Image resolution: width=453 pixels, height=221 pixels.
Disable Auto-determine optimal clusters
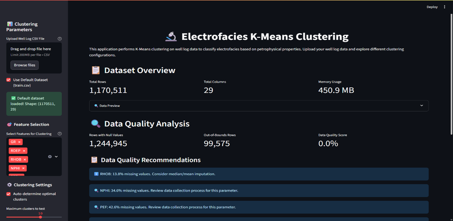(x=8, y=193)
